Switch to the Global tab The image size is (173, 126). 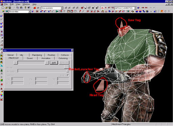10,55
